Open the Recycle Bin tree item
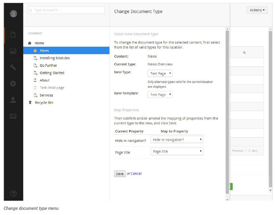This screenshot has height=215, width=275. coord(44,103)
